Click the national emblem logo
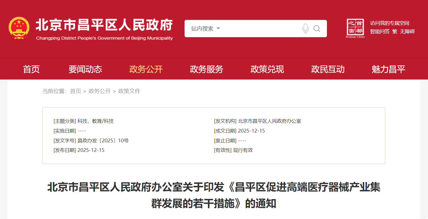This screenshot has height=219, width=428. [19, 28]
